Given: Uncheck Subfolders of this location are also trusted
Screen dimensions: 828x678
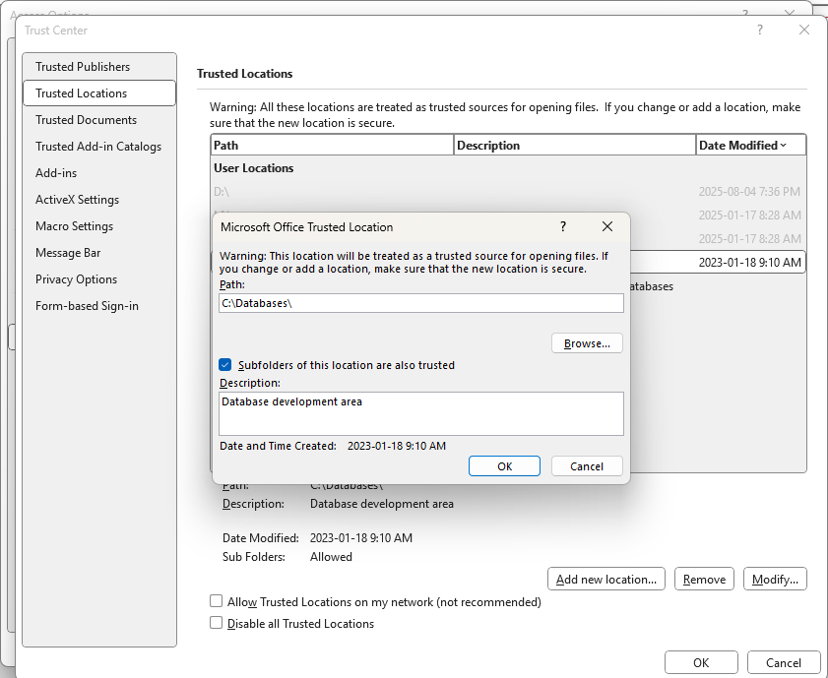Looking at the screenshot, I should (x=225, y=365).
